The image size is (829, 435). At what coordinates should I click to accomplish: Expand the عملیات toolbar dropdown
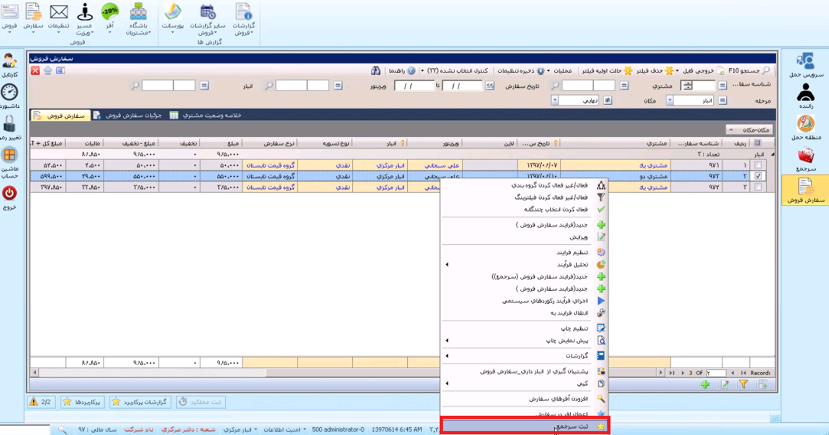click(x=565, y=71)
